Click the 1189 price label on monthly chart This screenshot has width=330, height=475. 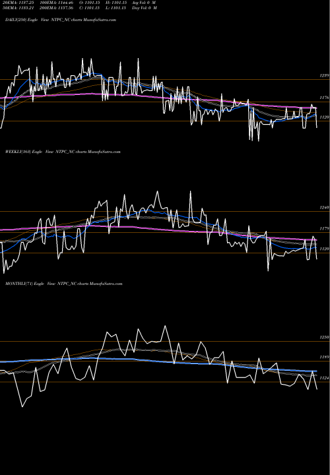[324, 357]
